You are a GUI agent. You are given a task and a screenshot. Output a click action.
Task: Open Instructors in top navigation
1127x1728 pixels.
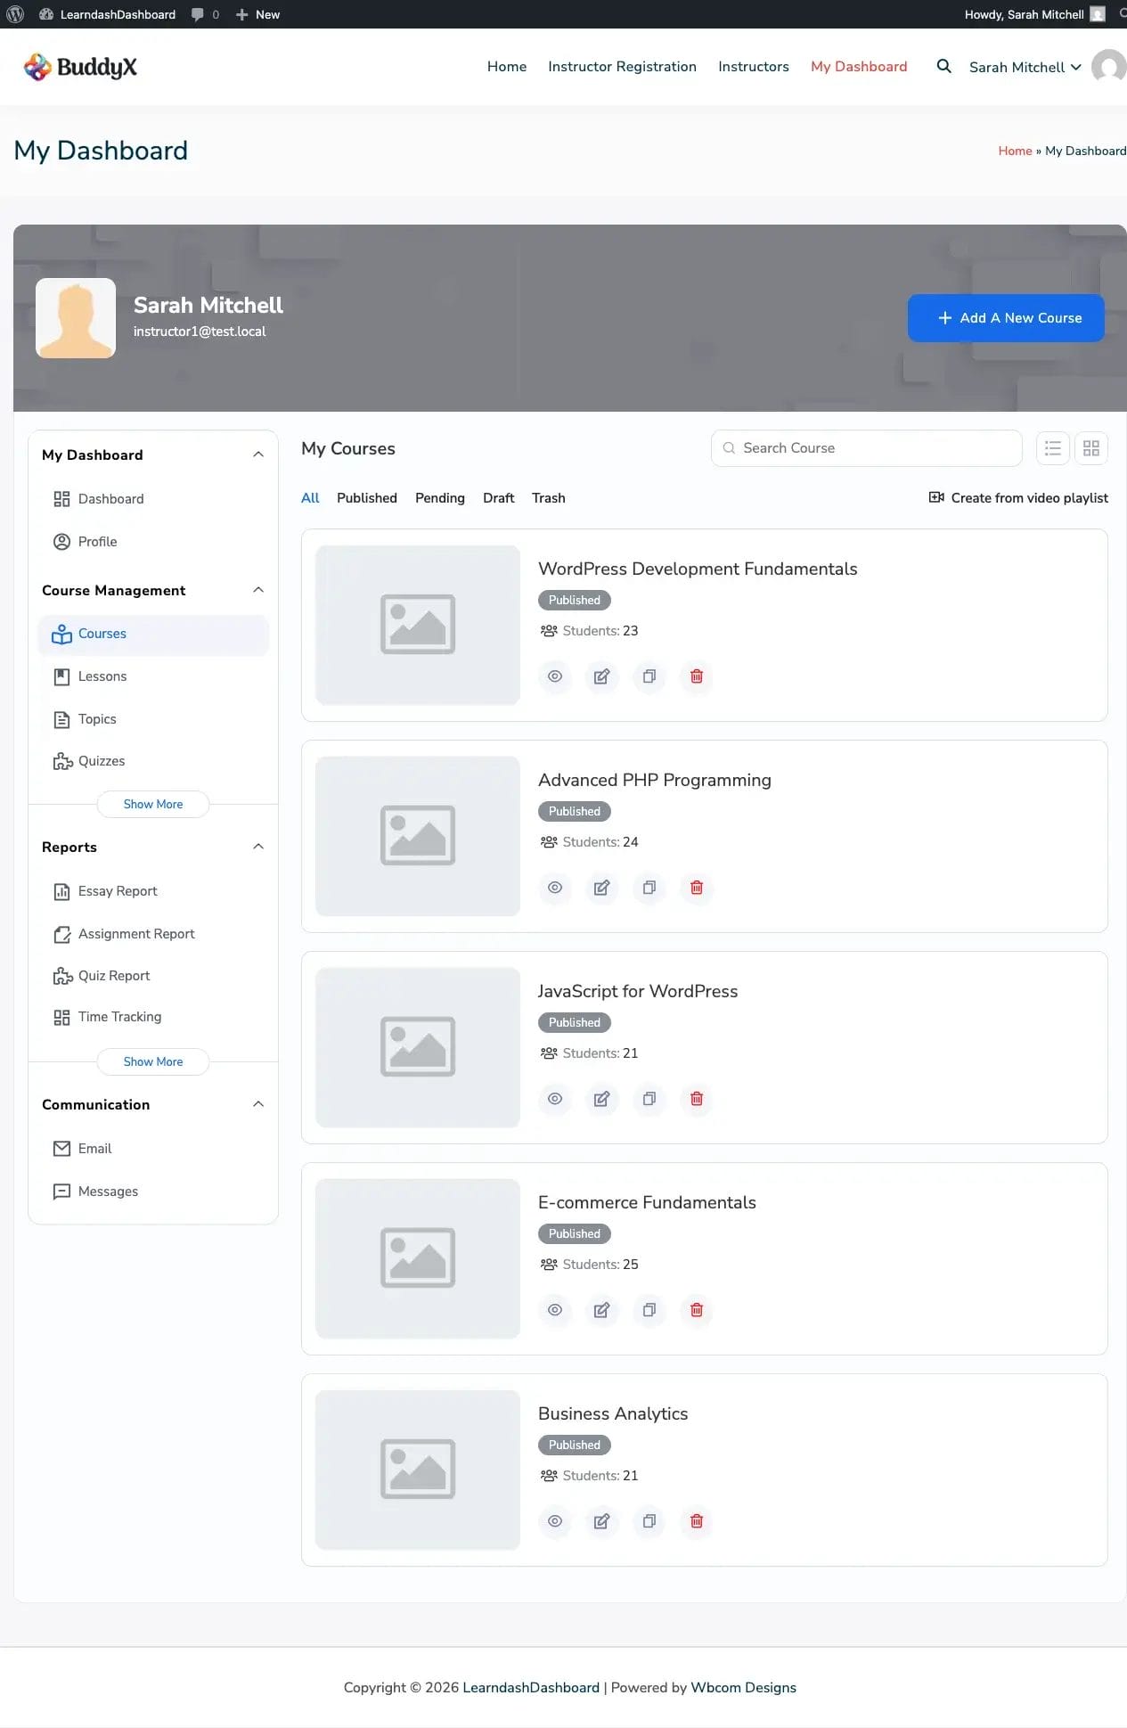click(x=753, y=67)
